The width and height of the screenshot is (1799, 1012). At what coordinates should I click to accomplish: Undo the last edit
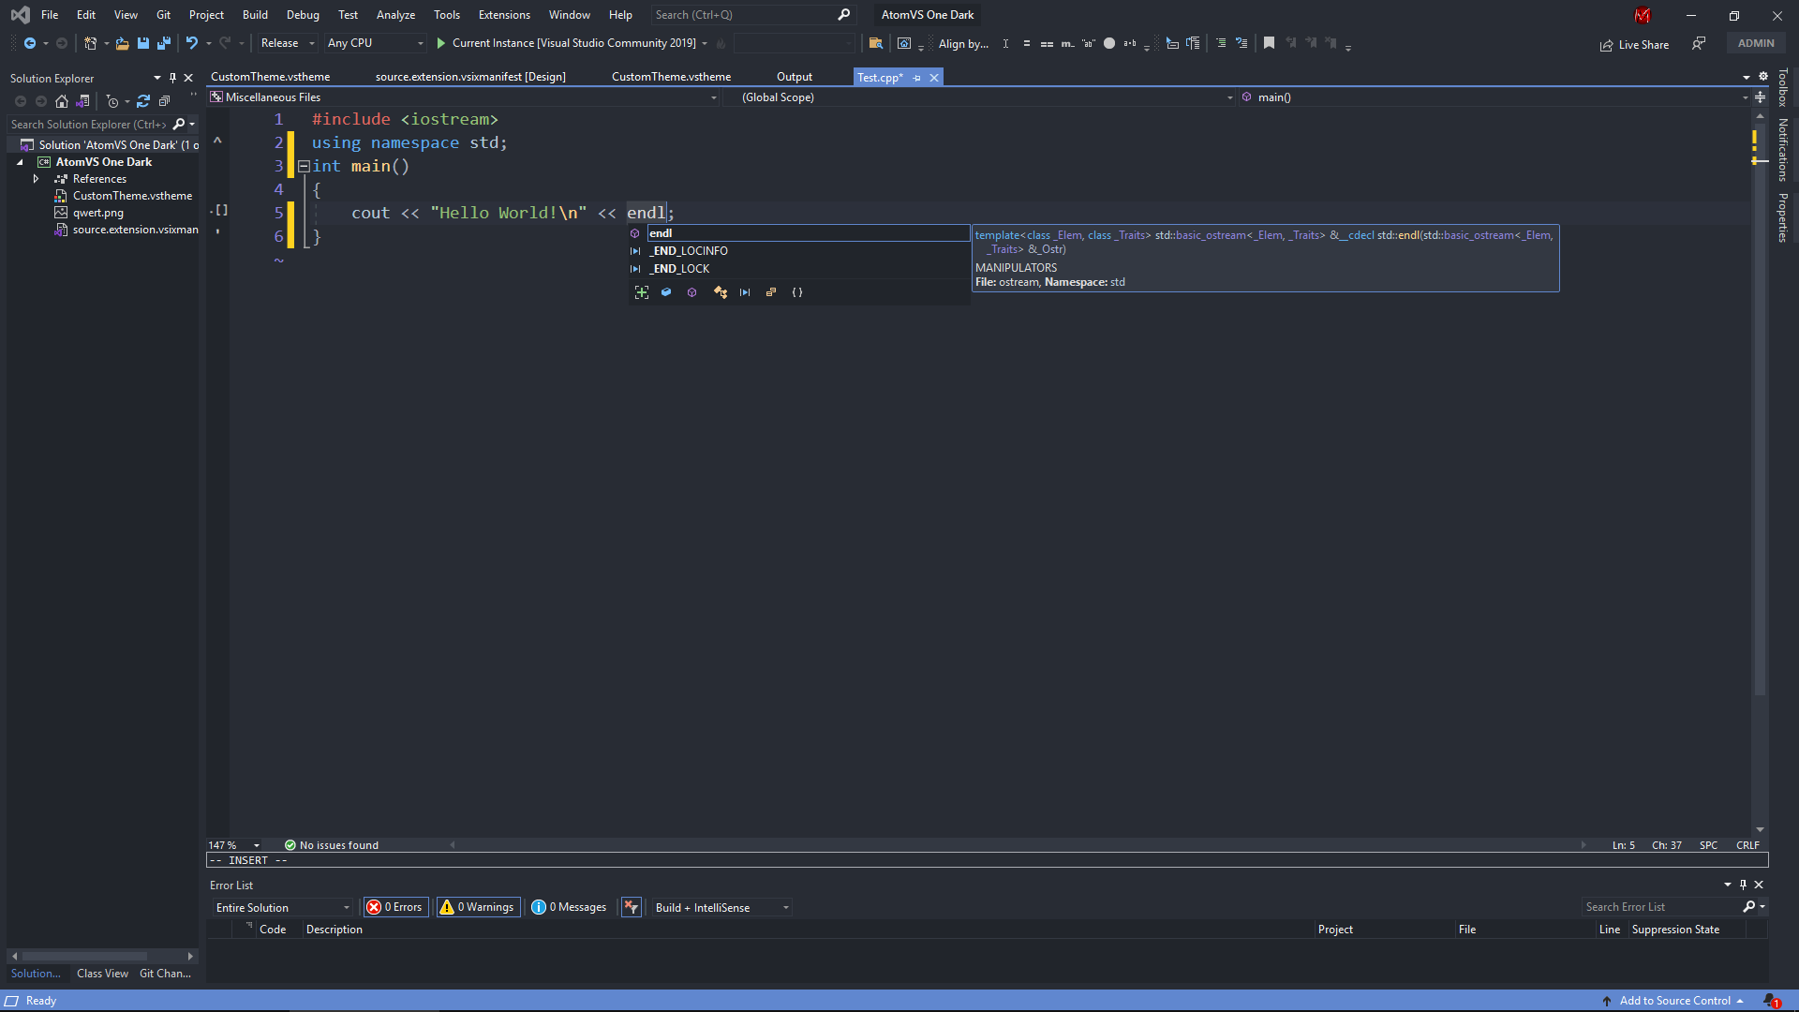[192, 43]
